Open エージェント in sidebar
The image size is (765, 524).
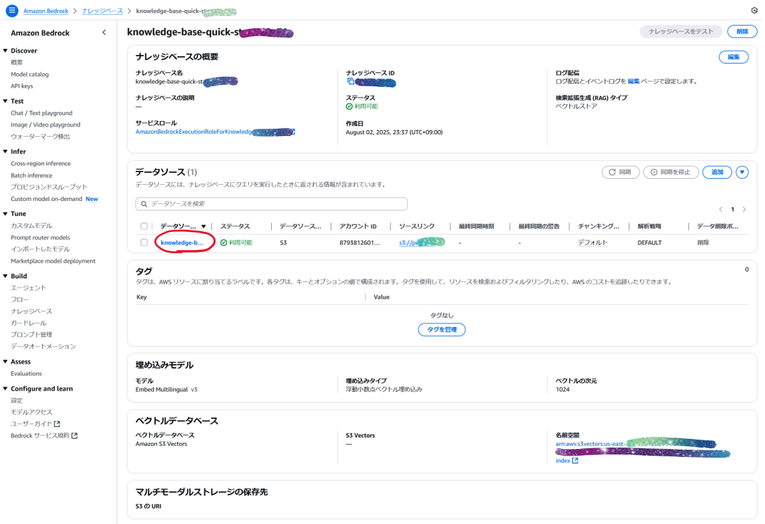click(28, 288)
